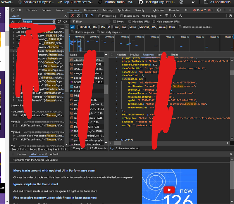This screenshot has height=204, width=234.
Task: Collapse first gtm.js search result group
Action: pyautogui.click(x=12, y=122)
